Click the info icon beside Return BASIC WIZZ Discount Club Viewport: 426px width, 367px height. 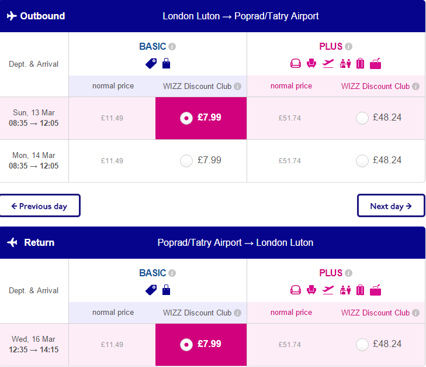[x=237, y=313]
